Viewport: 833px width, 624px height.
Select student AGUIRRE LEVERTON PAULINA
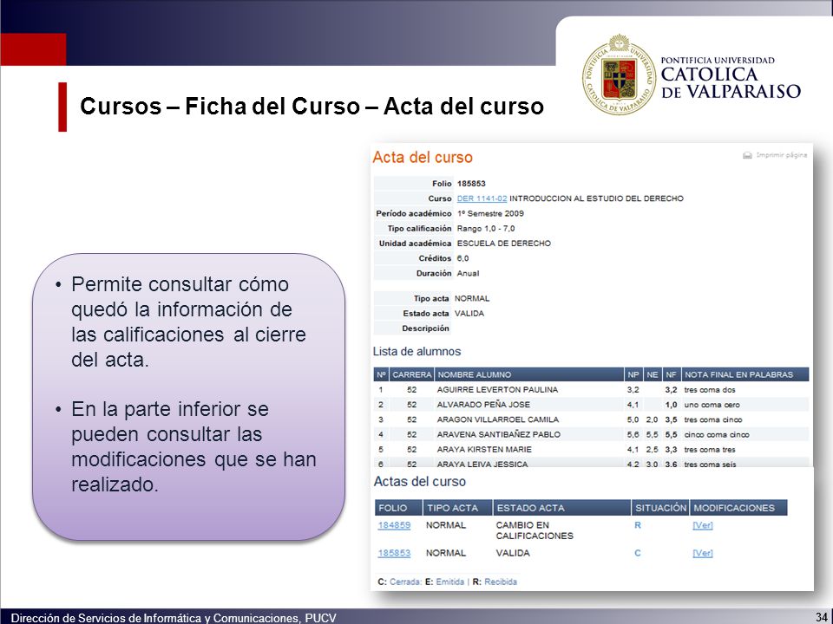[x=497, y=389]
